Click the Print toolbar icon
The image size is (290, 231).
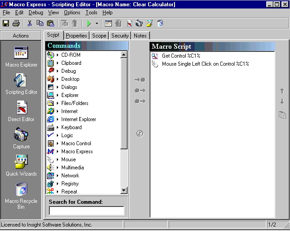16,23
